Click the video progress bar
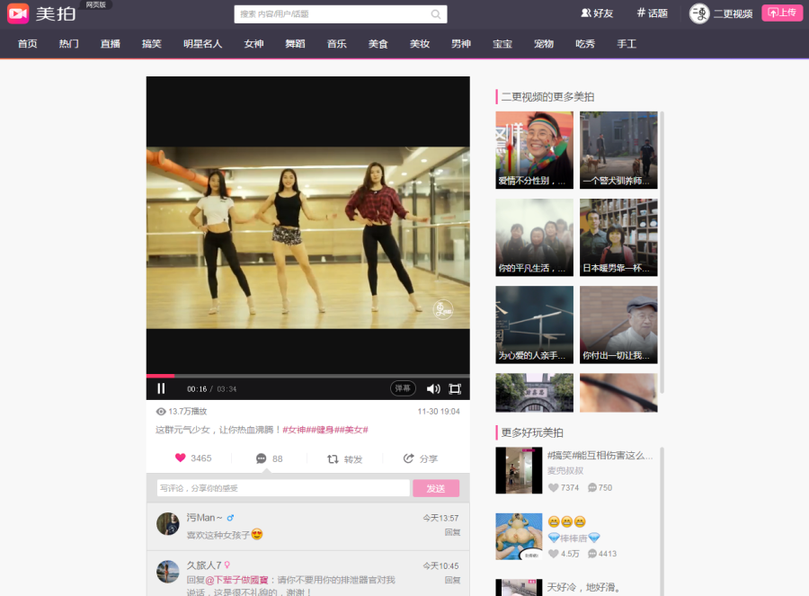The width and height of the screenshot is (809, 596). point(308,376)
